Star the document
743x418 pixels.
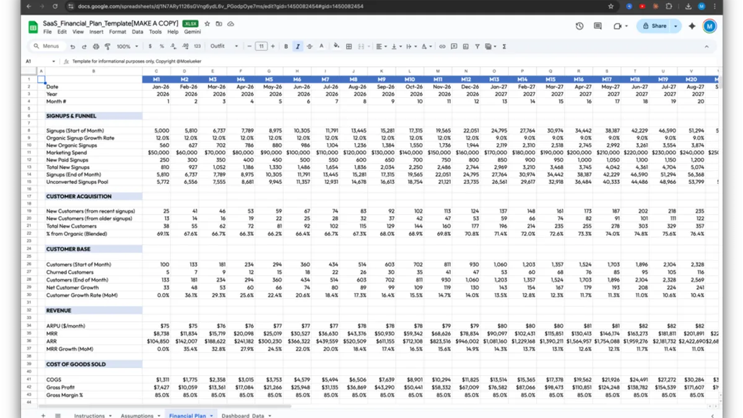[x=207, y=24]
